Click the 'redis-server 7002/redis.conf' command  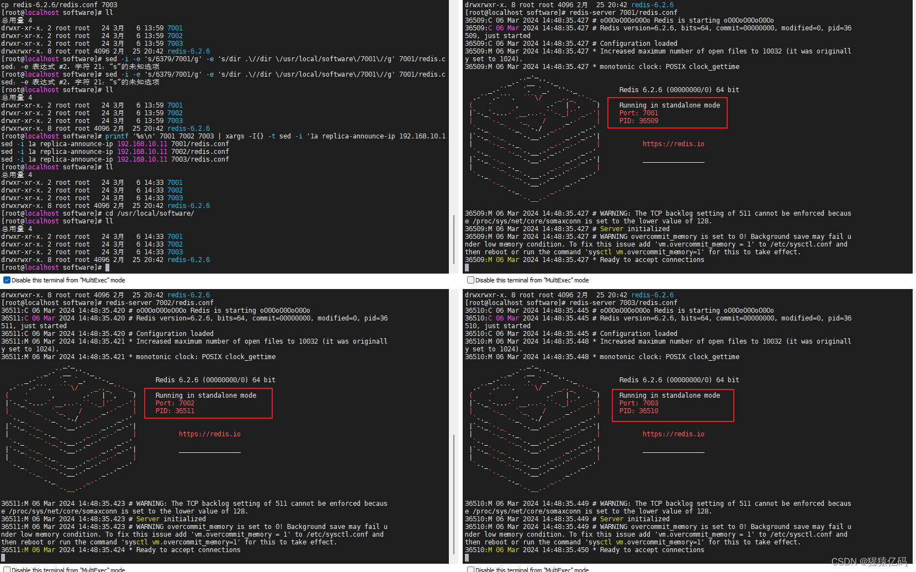[x=160, y=303]
